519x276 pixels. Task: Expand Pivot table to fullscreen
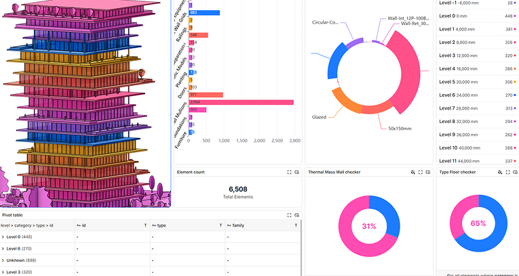(290, 215)
